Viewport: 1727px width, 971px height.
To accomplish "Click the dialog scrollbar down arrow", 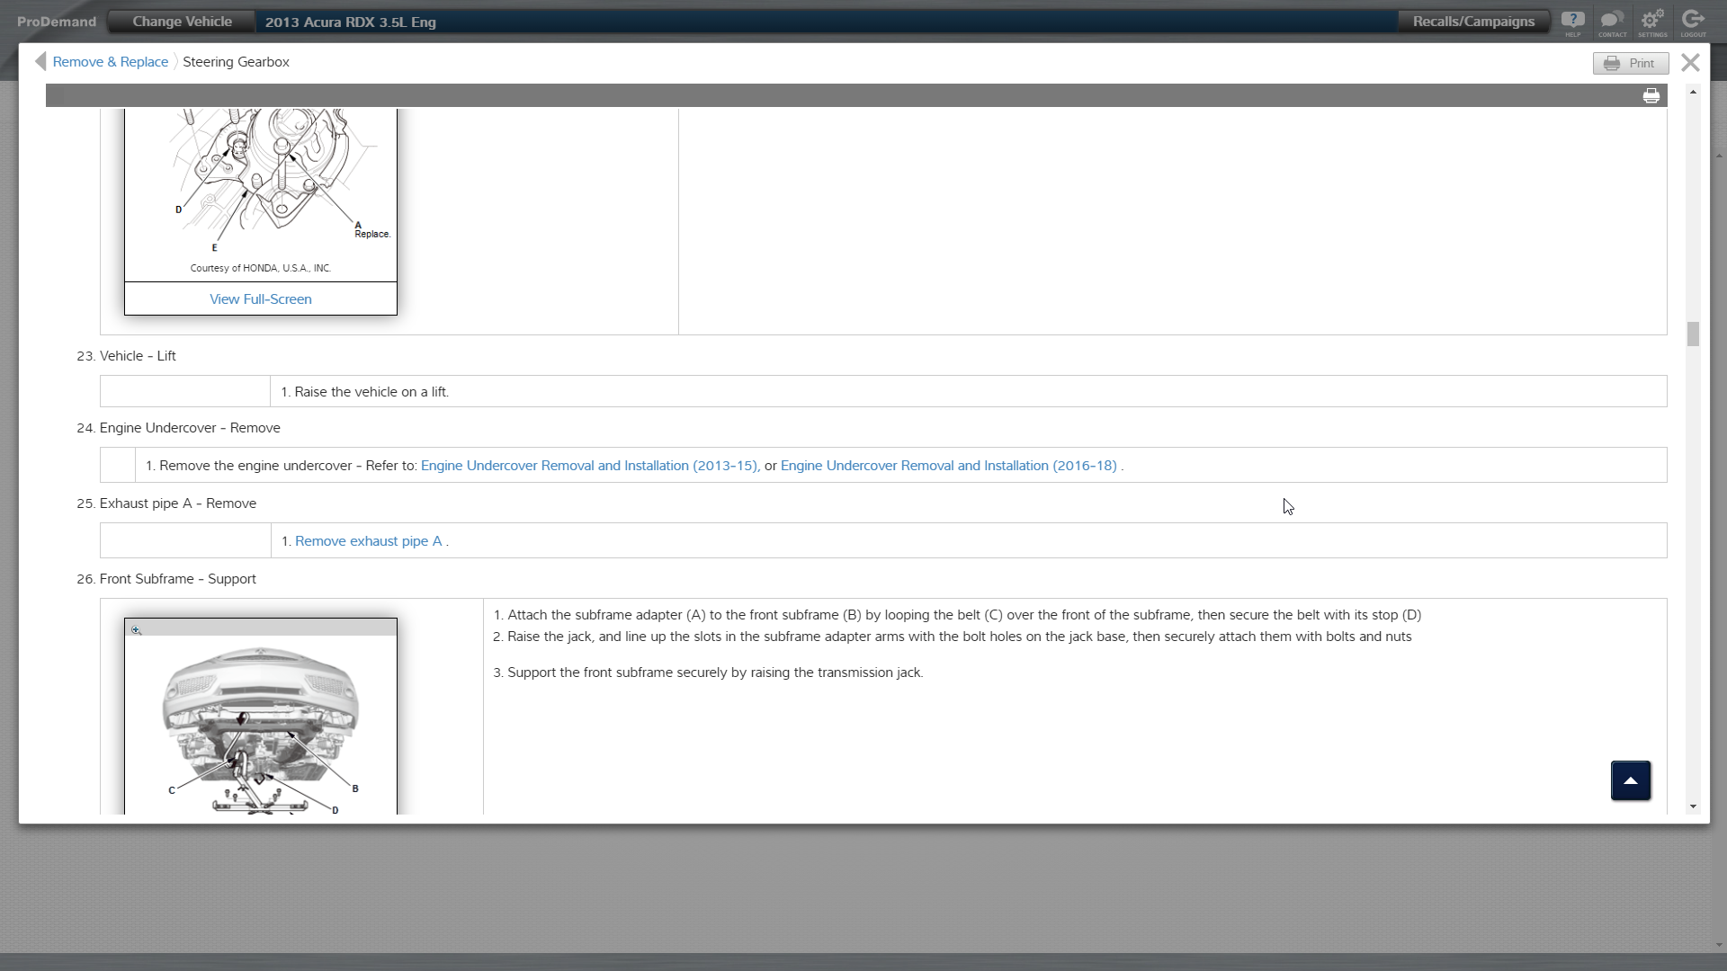I will pyautogui.click(x=1693, y=806).
